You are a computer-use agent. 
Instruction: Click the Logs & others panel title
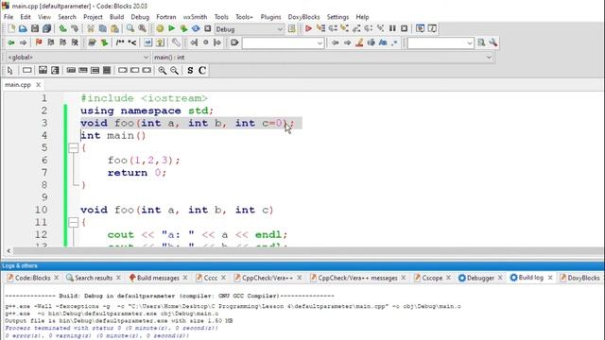pyautogui.click(x=20, y=266)
